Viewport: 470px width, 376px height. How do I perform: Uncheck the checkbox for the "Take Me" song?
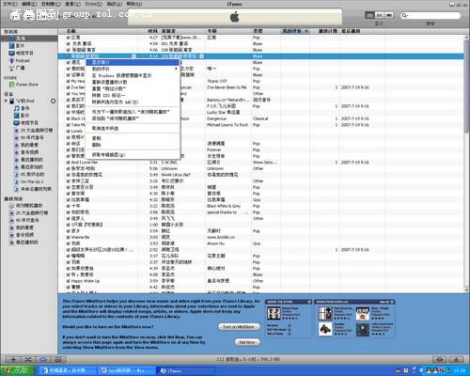tap(69, 125)
